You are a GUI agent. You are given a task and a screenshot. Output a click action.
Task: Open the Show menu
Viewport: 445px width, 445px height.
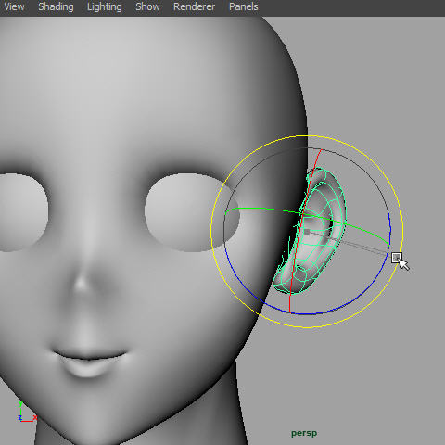coord(147,6)
